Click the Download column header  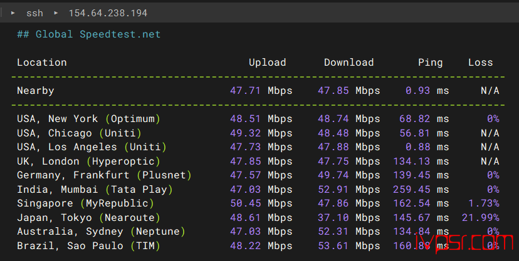click(x=349, y=63)
